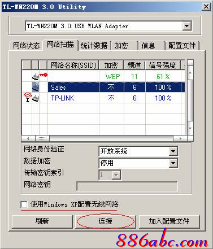This screenshot has width=213, height=249.
Task: Sort by 频道 channel column header
Action: tap(134, 65)
